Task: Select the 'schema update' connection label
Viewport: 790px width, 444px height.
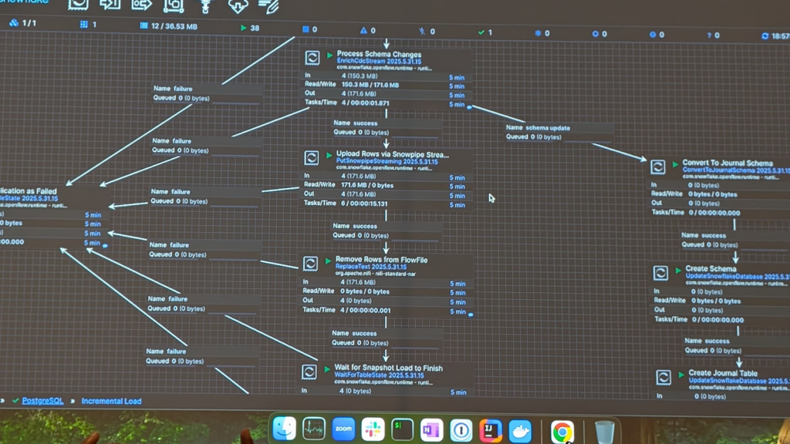Action: click(x=549, y=128)
